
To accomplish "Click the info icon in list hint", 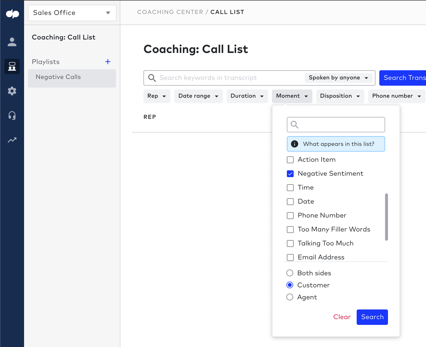I will point(294,144).
